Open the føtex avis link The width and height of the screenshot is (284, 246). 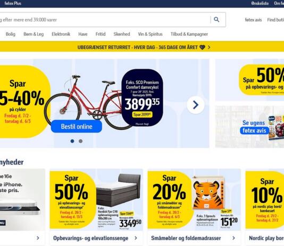pyautogui.click(x=253, y=20)
